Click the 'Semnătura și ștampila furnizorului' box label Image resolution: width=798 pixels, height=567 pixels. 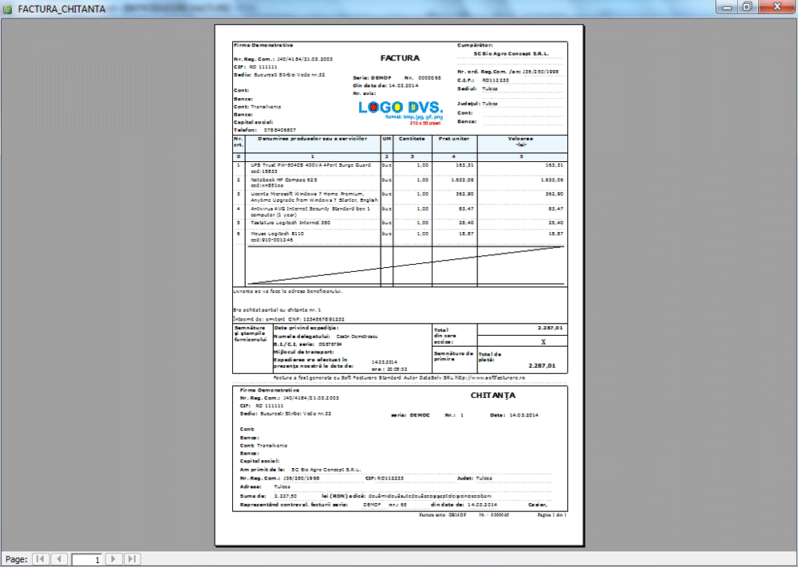click(x=250, y=333)
